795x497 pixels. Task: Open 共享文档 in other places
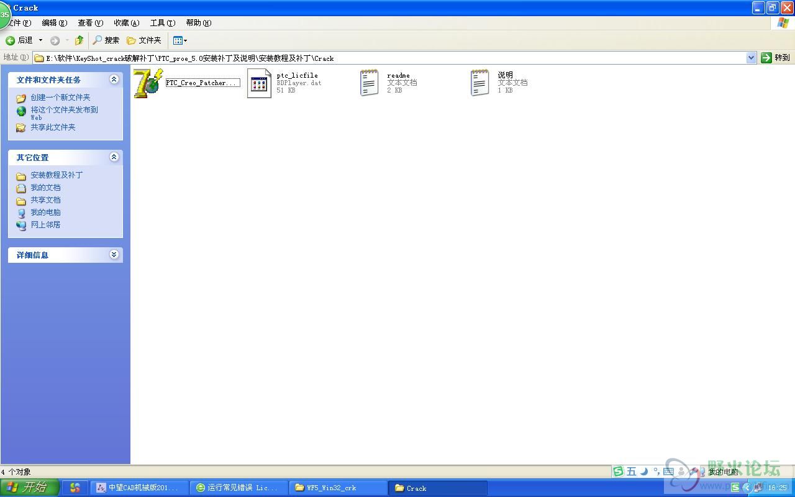(45, 200)
